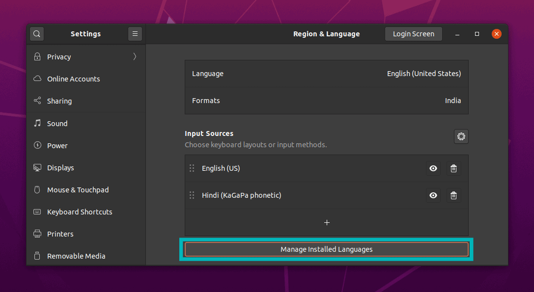The image size is (534, 292).
Task: Open Displays settings via its icon
Action: (36, 167)
